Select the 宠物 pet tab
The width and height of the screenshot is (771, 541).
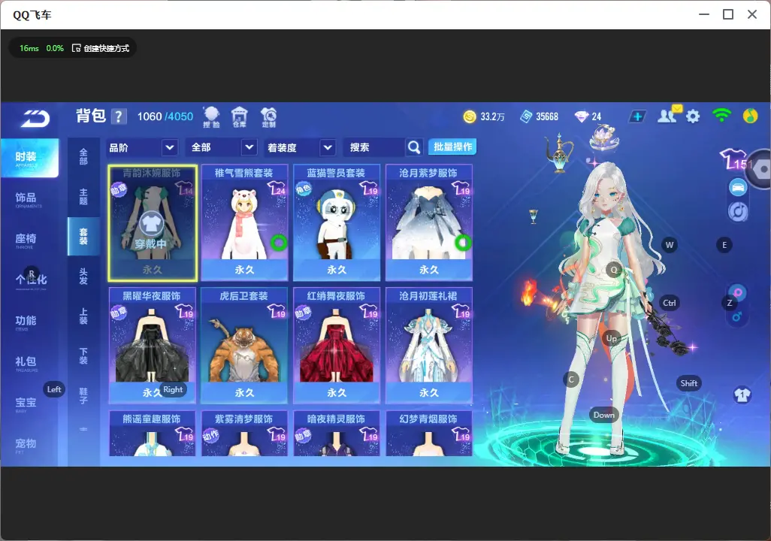[x=26, y=445]
